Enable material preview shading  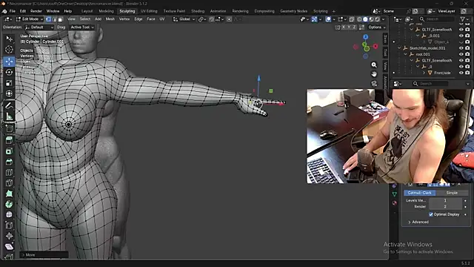pos(371,19)
